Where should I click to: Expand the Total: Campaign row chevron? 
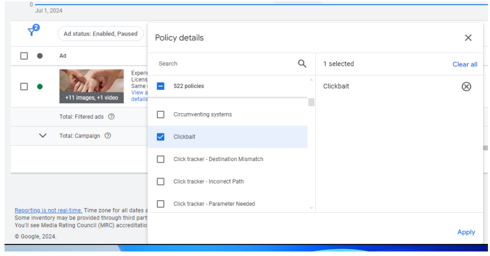[43, 136]
